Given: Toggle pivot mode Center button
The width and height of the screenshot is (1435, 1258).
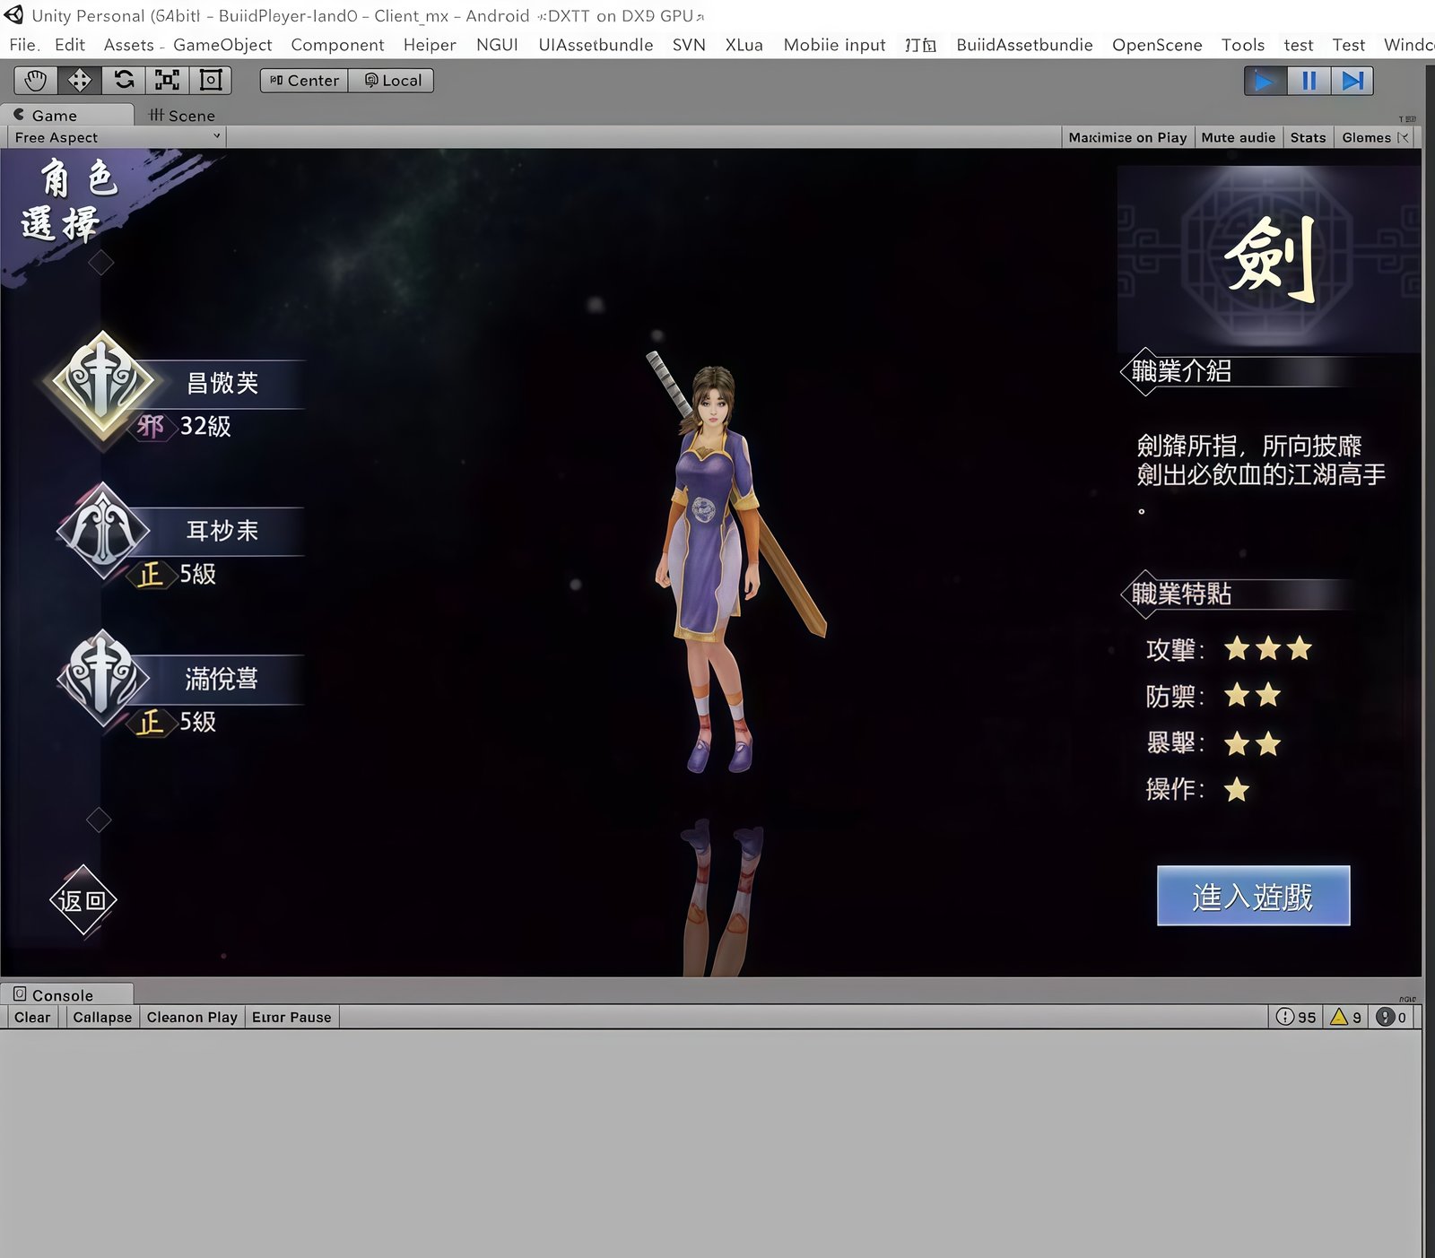Looking at the screenshot, I should pos(304,81).
